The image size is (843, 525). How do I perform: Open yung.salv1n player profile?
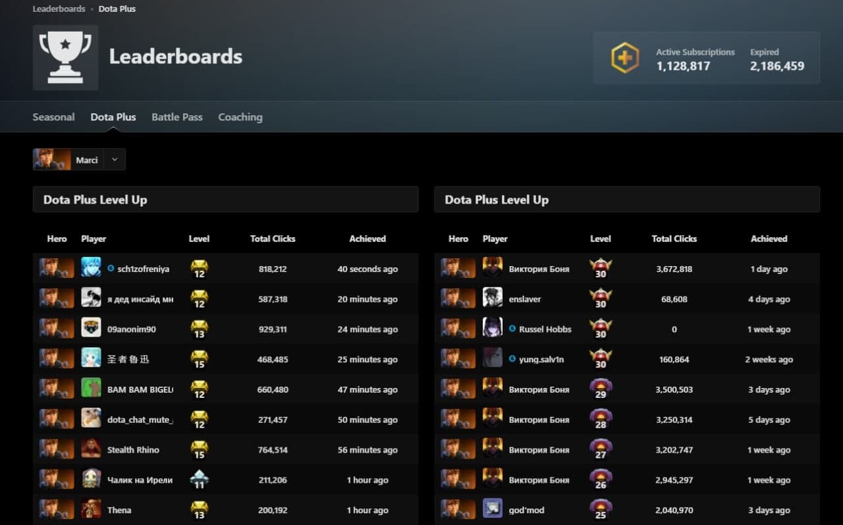(x=541, y=360)
